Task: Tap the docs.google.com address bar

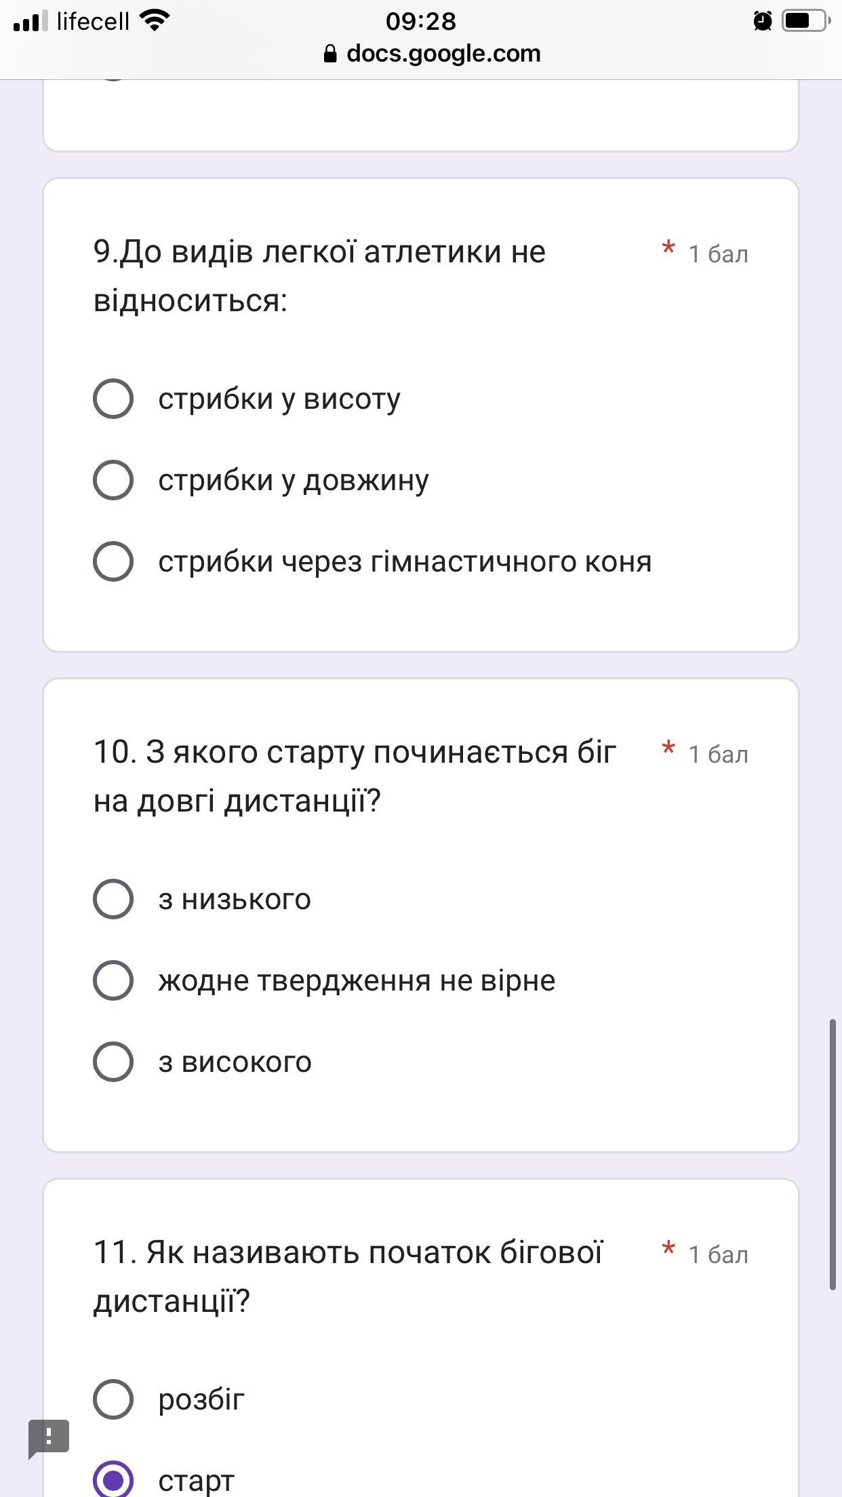Action: [x=443, y=54]
